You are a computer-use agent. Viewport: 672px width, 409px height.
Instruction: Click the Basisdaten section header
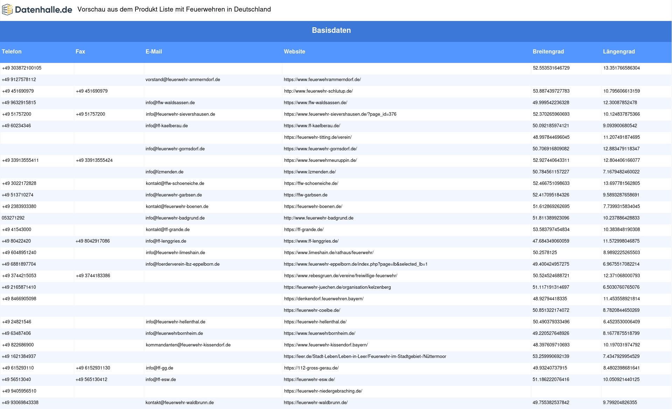coord(331,30)
